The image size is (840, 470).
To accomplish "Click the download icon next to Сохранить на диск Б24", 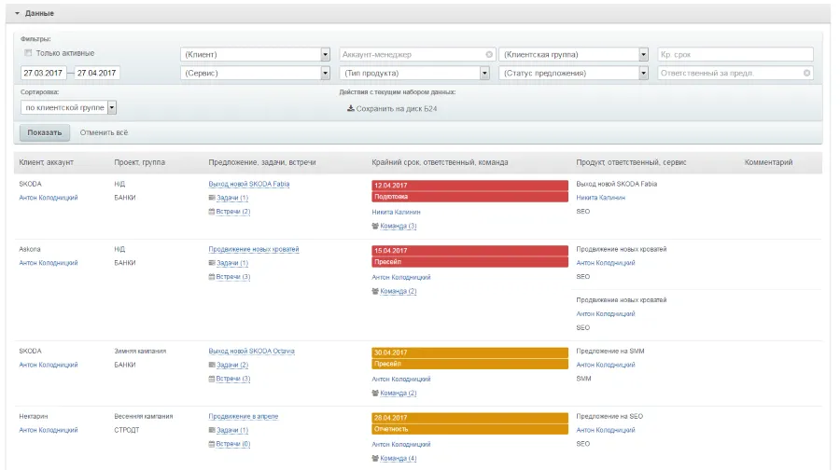I will pos(351,109).
